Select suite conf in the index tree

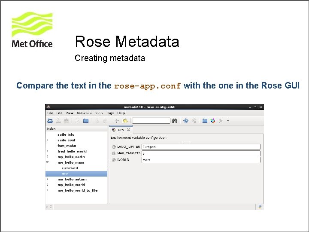coord(67,140)
